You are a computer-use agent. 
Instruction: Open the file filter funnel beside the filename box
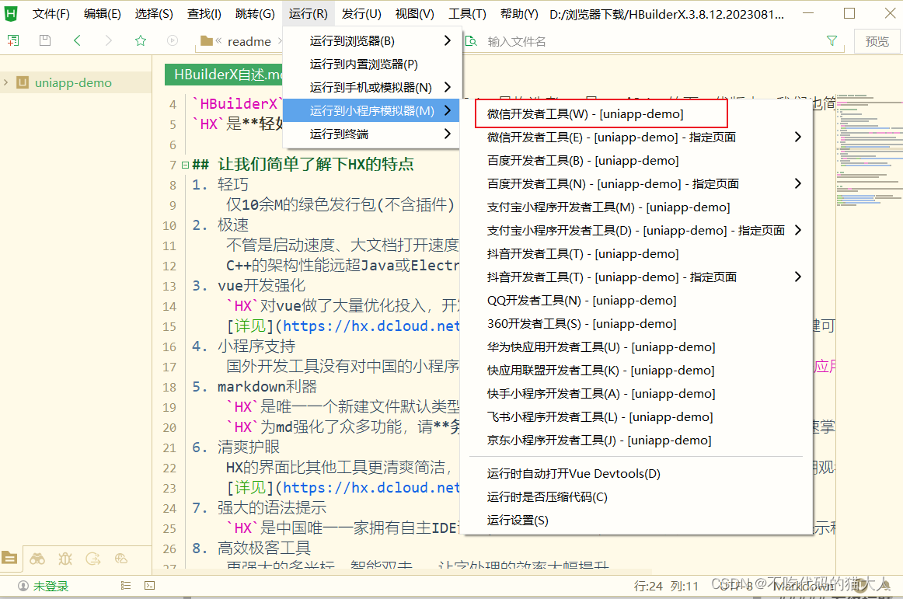tap(832, 40)
